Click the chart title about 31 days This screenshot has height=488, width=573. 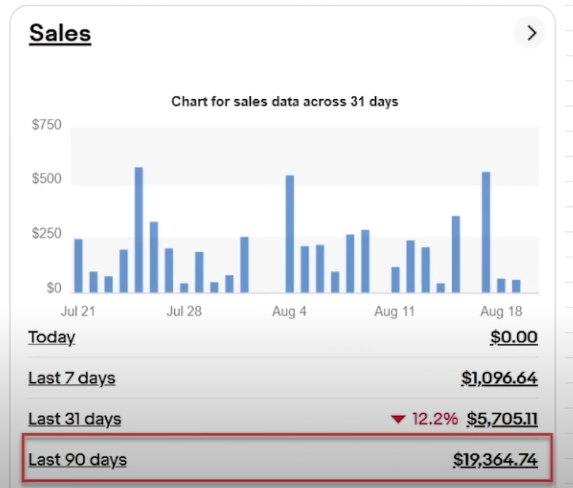click(284, 101)
